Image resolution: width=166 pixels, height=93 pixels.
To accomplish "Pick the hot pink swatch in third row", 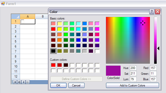I will pyautogui.click(x=97, y=34).
